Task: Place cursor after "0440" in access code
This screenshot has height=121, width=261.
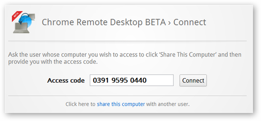Action: coord(147,80)
